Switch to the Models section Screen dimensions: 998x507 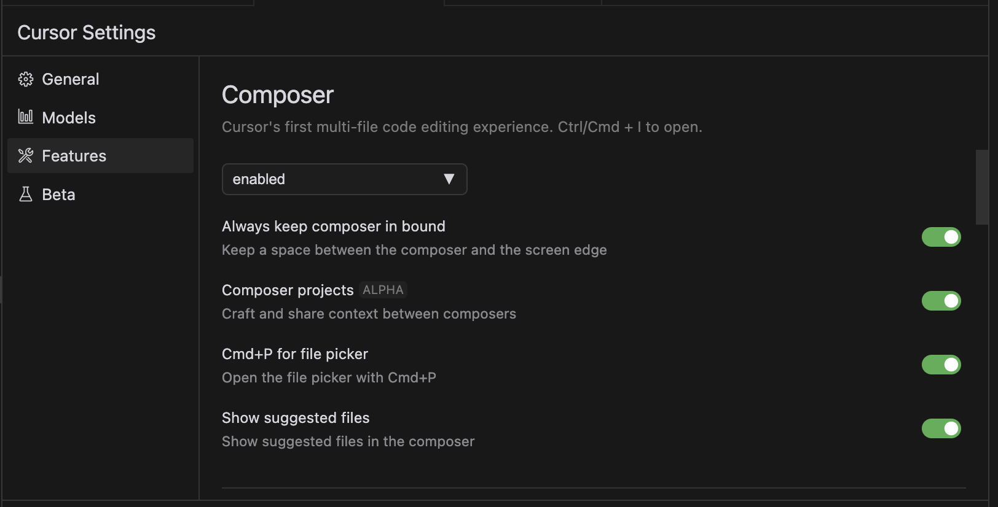coord(68,117)
